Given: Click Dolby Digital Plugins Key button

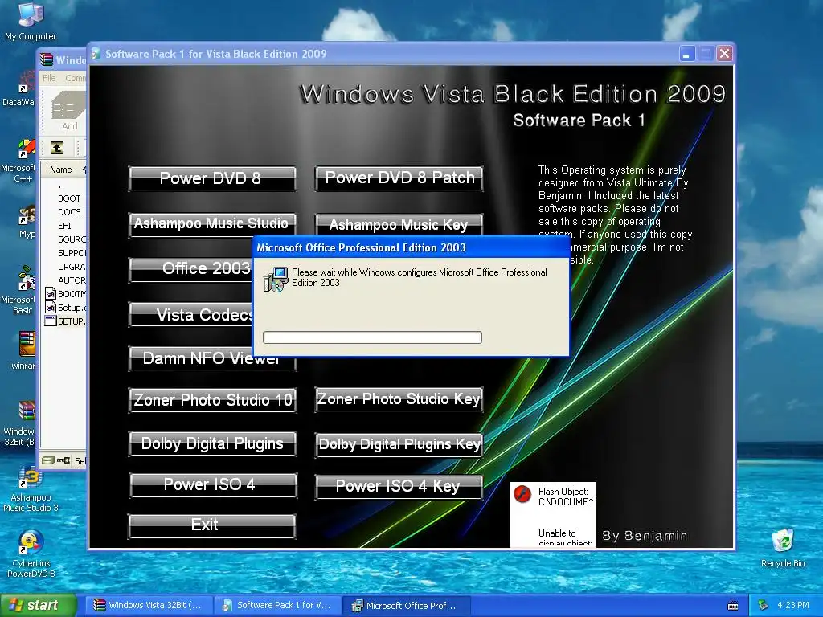Looking at the screenshot, I should coord(399,445).
